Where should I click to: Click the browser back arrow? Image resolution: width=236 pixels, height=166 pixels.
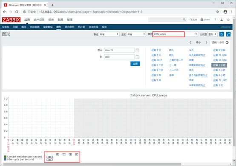[x=5, y=12]
